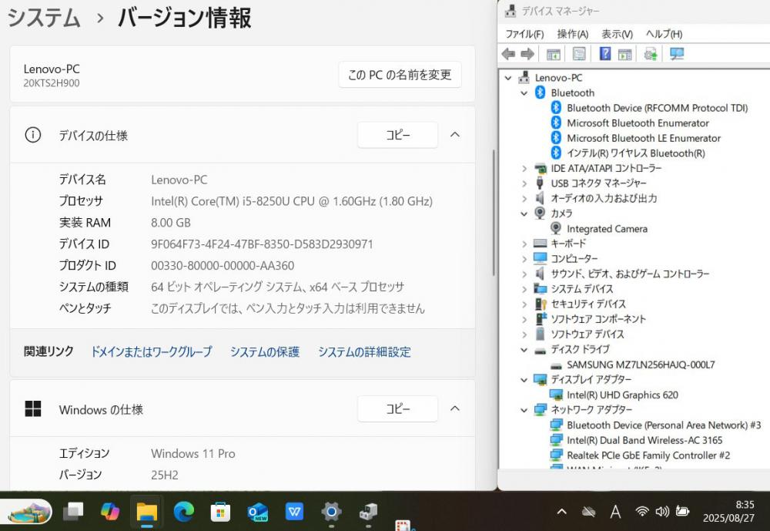The height and width of the screenshot is (531, 770).
Task: Click the Back arrow in Device Manager toolbar
Action: click(x=508, y=54)
